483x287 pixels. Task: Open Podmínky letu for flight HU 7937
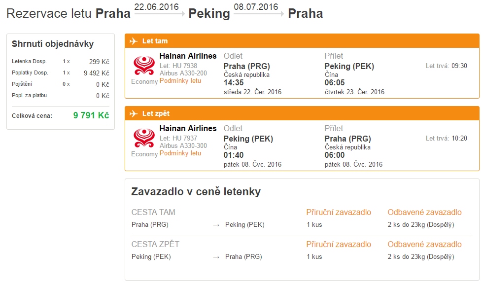[x=180, y=153]
